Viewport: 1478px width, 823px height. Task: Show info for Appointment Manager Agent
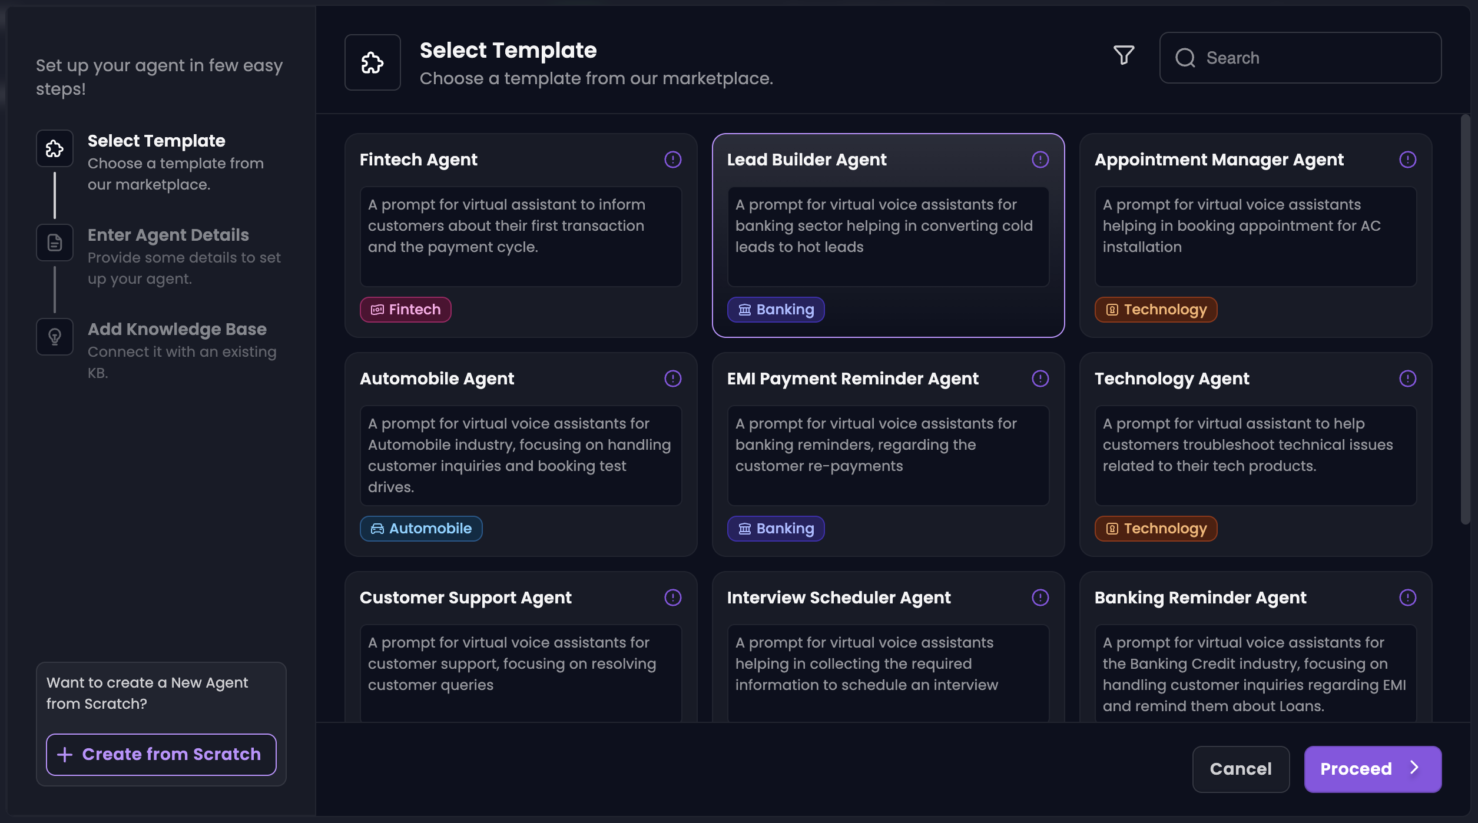pyautogui.click(x=1407, y=160)
